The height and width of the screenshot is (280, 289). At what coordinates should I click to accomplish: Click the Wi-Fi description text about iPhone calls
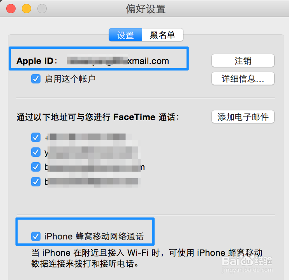[147, 258]
